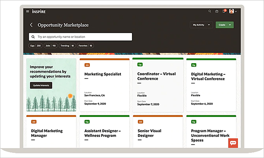Open search via top bar magnifier icon
Image resolution: width=264 pixels, height=158 pixels.
(x=210, y=11)
